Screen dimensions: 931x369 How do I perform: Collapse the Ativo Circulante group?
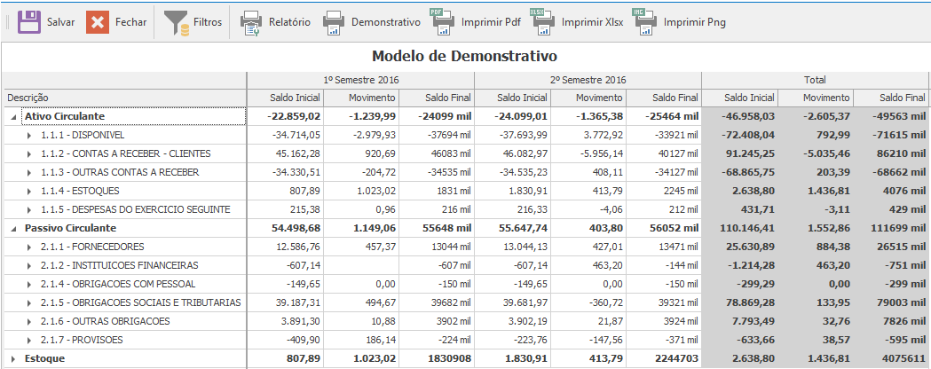coord(12,117)
